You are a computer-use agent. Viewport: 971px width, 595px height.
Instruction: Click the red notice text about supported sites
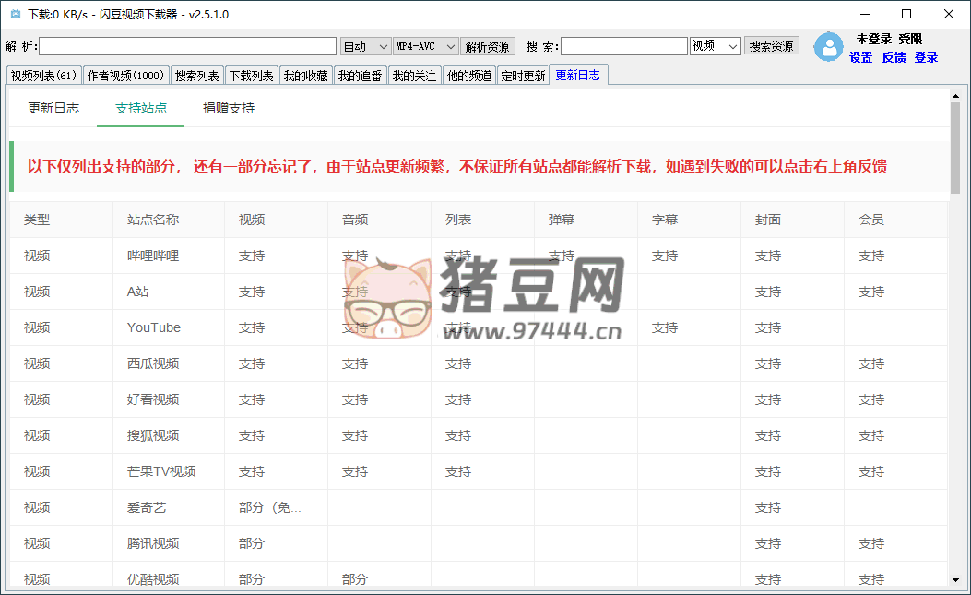457,166
